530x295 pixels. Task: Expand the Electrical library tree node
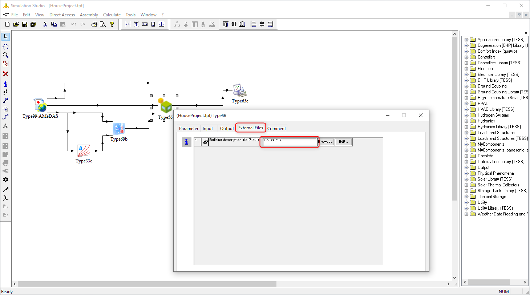click(x=466, y=69)
